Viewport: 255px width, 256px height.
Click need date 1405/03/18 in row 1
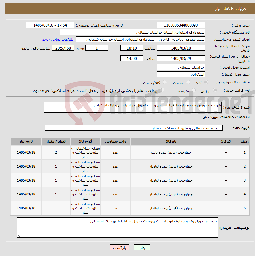[26, 152]
